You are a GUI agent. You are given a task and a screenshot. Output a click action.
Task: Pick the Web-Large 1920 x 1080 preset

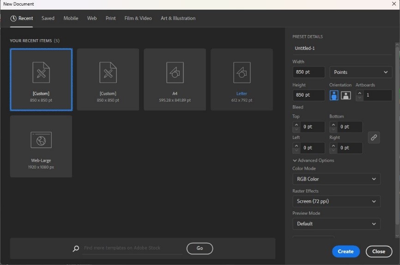tap(41, 146)
